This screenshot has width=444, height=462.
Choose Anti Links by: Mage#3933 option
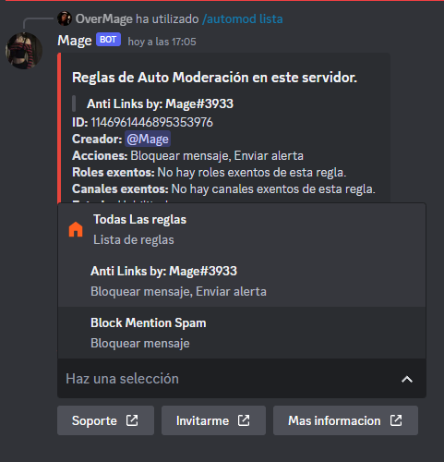[242, 281]
